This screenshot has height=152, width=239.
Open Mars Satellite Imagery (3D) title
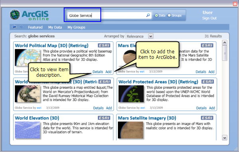coord(147,118)
